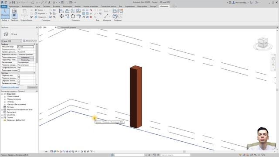The image size is (279, 157).
Task: Collapse the Границы properties group
Action: click(x=34, y=73)
